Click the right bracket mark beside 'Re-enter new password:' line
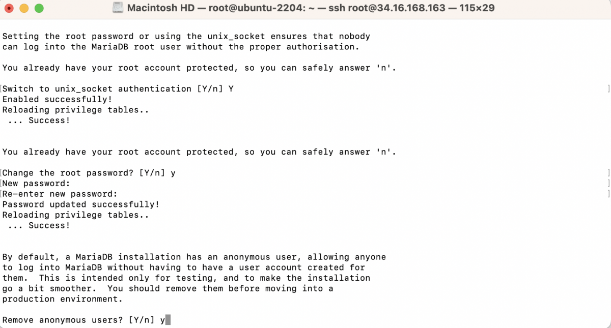Viewport: 611px width, 328px height. (x=608, y=194)
